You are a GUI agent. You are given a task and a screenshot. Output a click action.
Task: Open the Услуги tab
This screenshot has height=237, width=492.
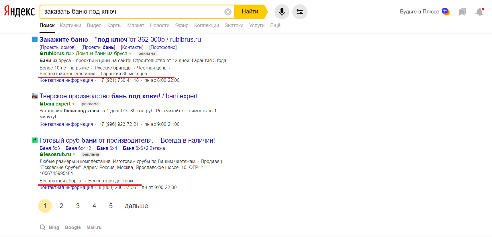click(x=257, y=25)
